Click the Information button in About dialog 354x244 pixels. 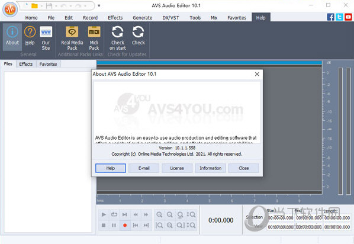tap(210, 168)
